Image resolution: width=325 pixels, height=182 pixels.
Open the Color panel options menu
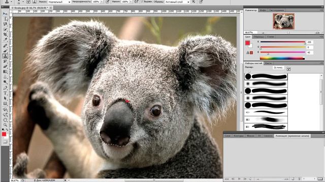321,37
